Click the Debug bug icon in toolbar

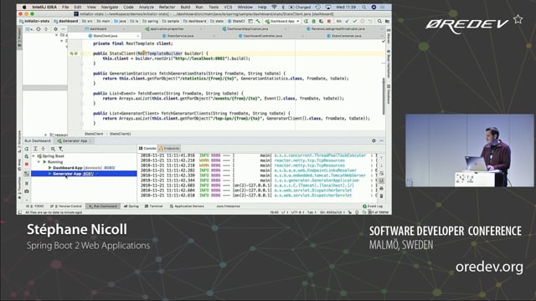(x=313, y=21)
